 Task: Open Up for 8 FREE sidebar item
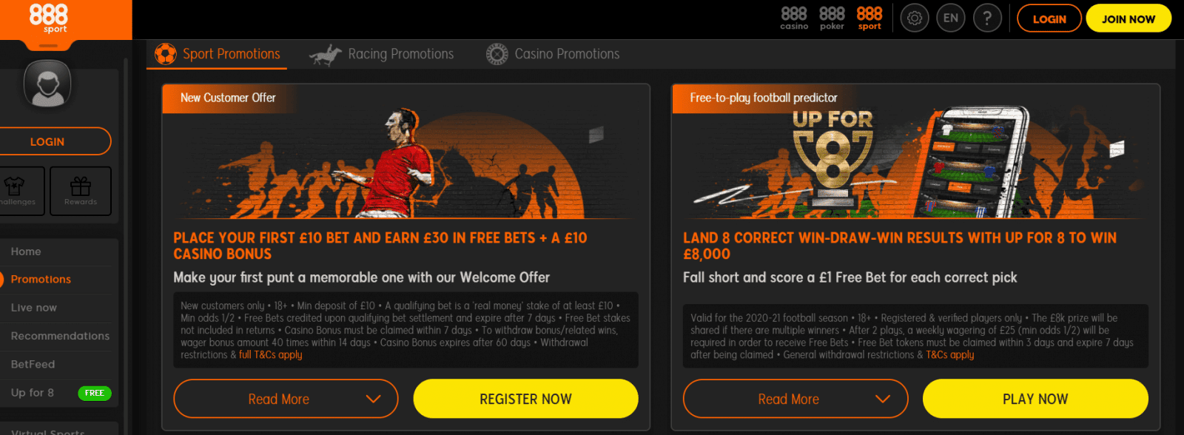click(x=58, y=393)
